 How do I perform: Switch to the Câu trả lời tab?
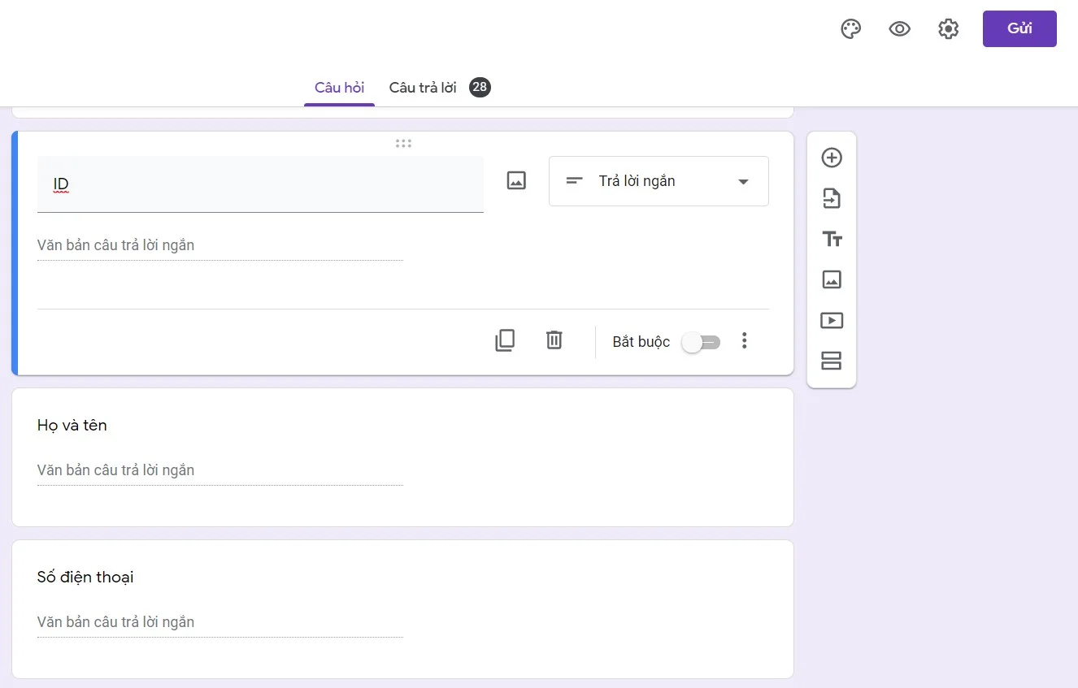tap(423, 88)
